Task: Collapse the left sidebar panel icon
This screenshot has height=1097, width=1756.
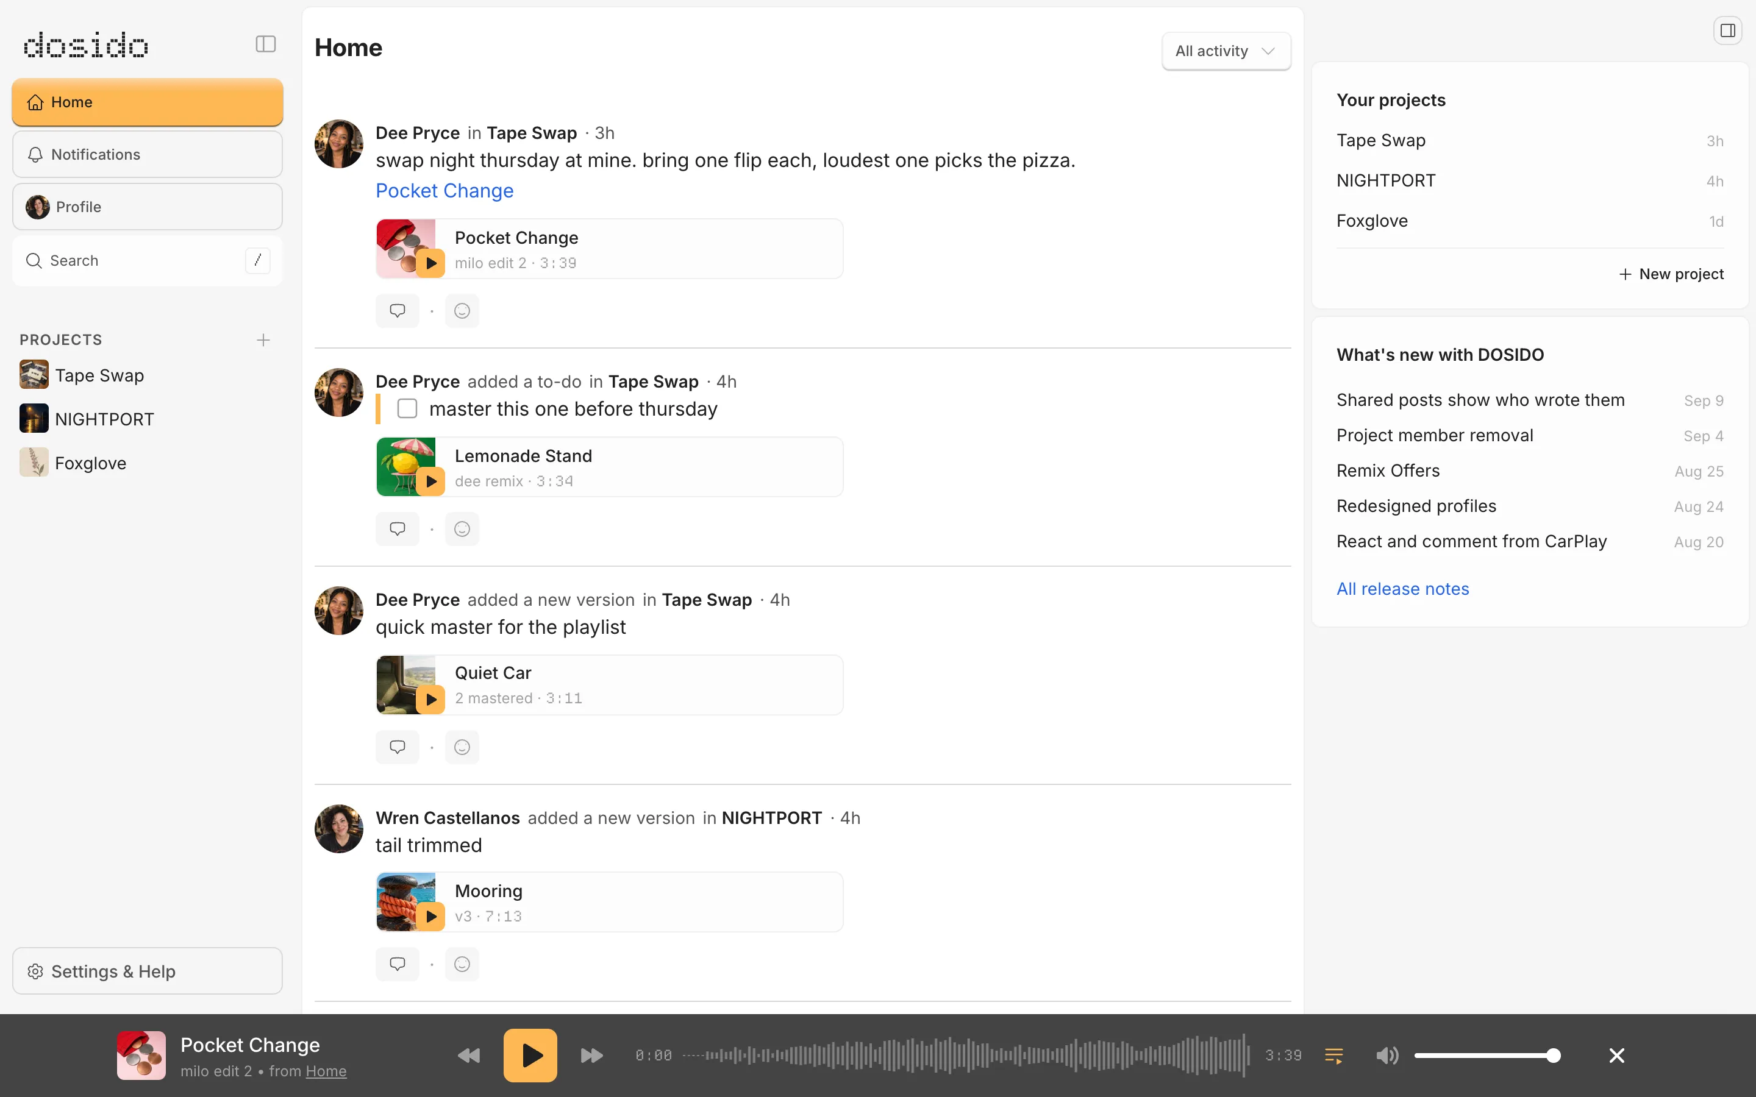Action: tap(266, 44)
